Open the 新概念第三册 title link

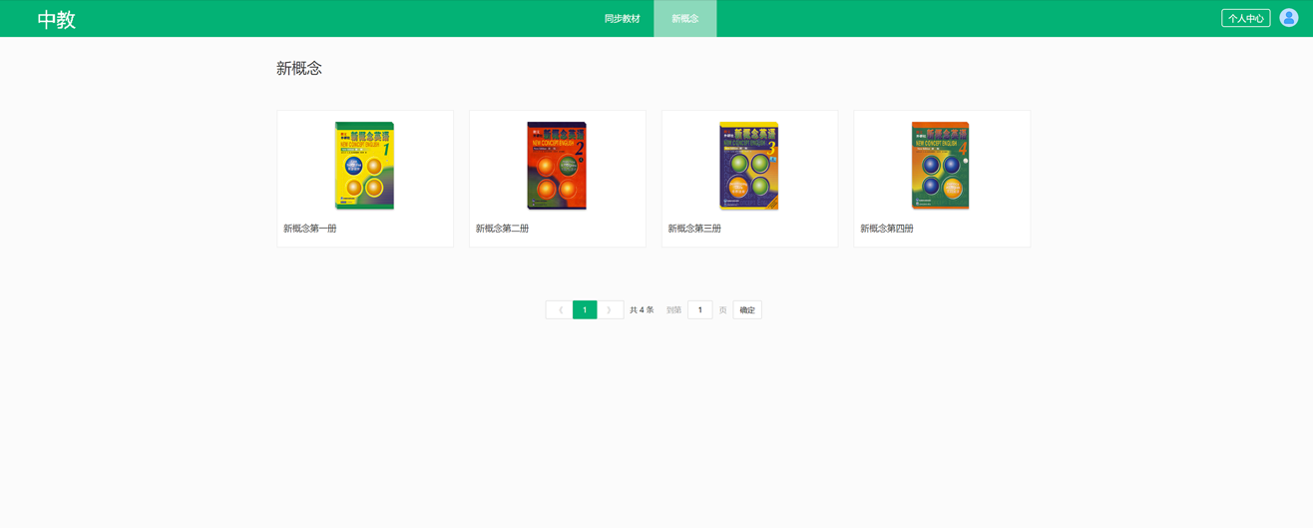point(694,229)
